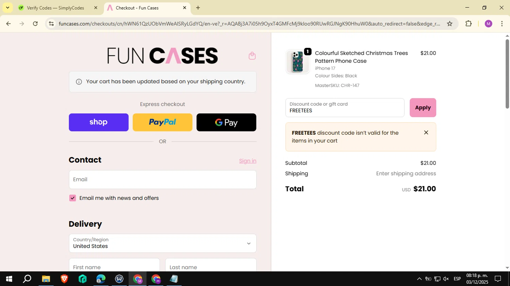Click the info icon in cart notice
The width and height of the screenshot is (510, 286).
point(79,82)
